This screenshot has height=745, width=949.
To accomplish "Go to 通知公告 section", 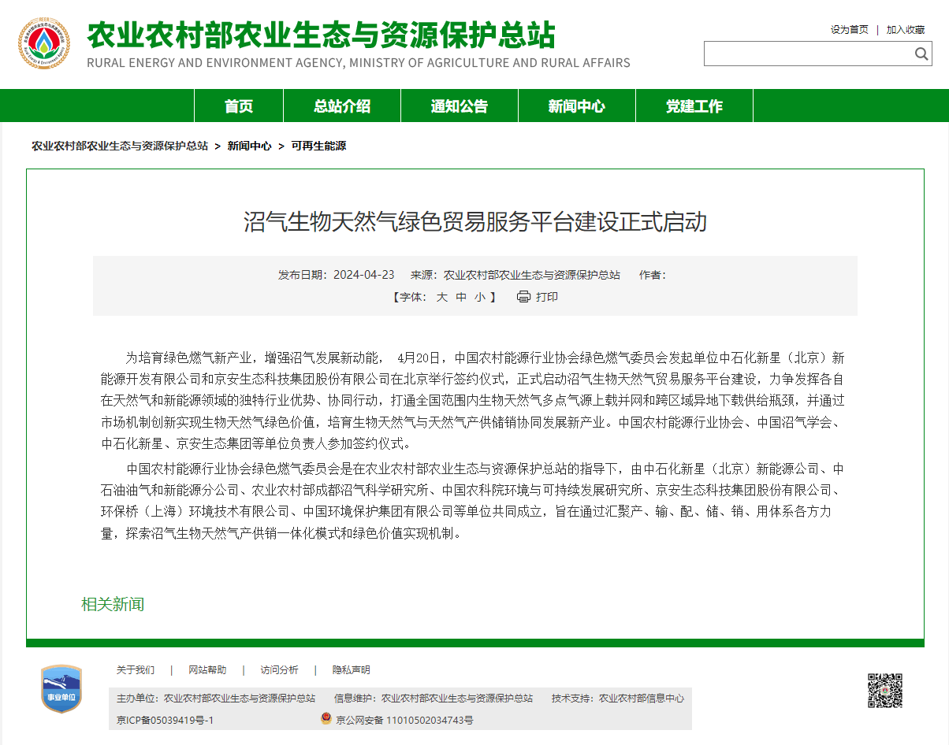I will coord(460,106).
